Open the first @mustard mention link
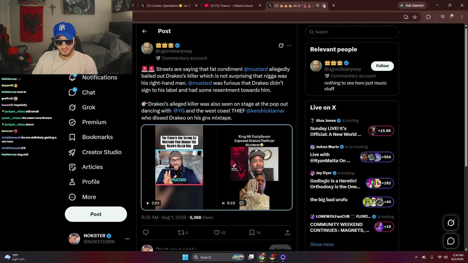The height and width of the screenshot is (263, 468). point(256,69)
